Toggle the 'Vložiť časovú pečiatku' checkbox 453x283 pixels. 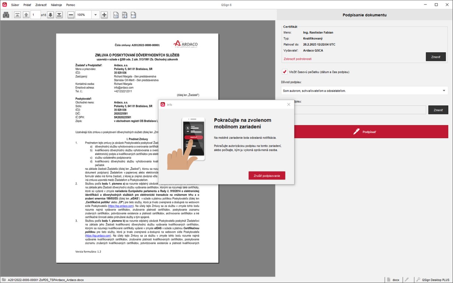(285, 72)
